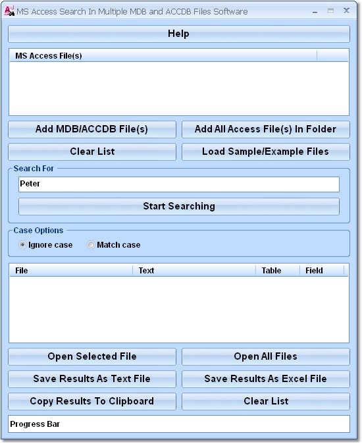Sort results by File column header
362x444 pixels.
[70, 271]
